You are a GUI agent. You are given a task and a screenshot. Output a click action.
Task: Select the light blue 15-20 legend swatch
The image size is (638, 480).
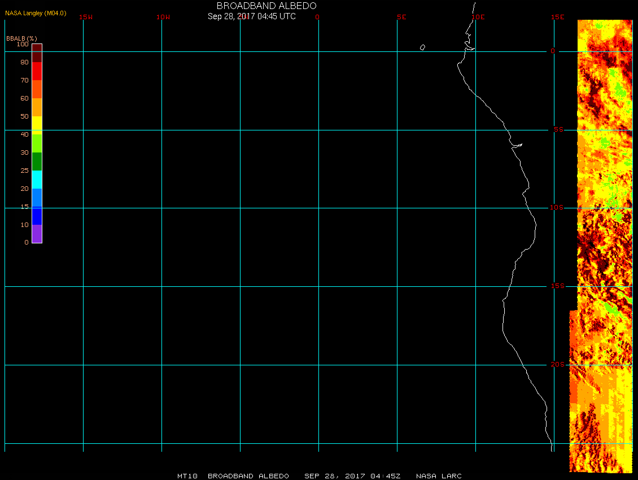[37, 198]
